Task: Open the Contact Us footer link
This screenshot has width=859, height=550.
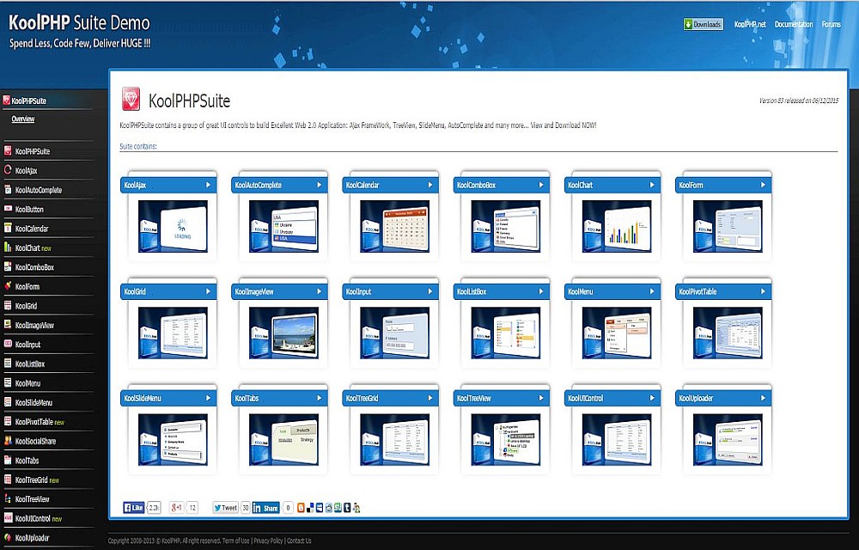Action: (x=299, y=541)
